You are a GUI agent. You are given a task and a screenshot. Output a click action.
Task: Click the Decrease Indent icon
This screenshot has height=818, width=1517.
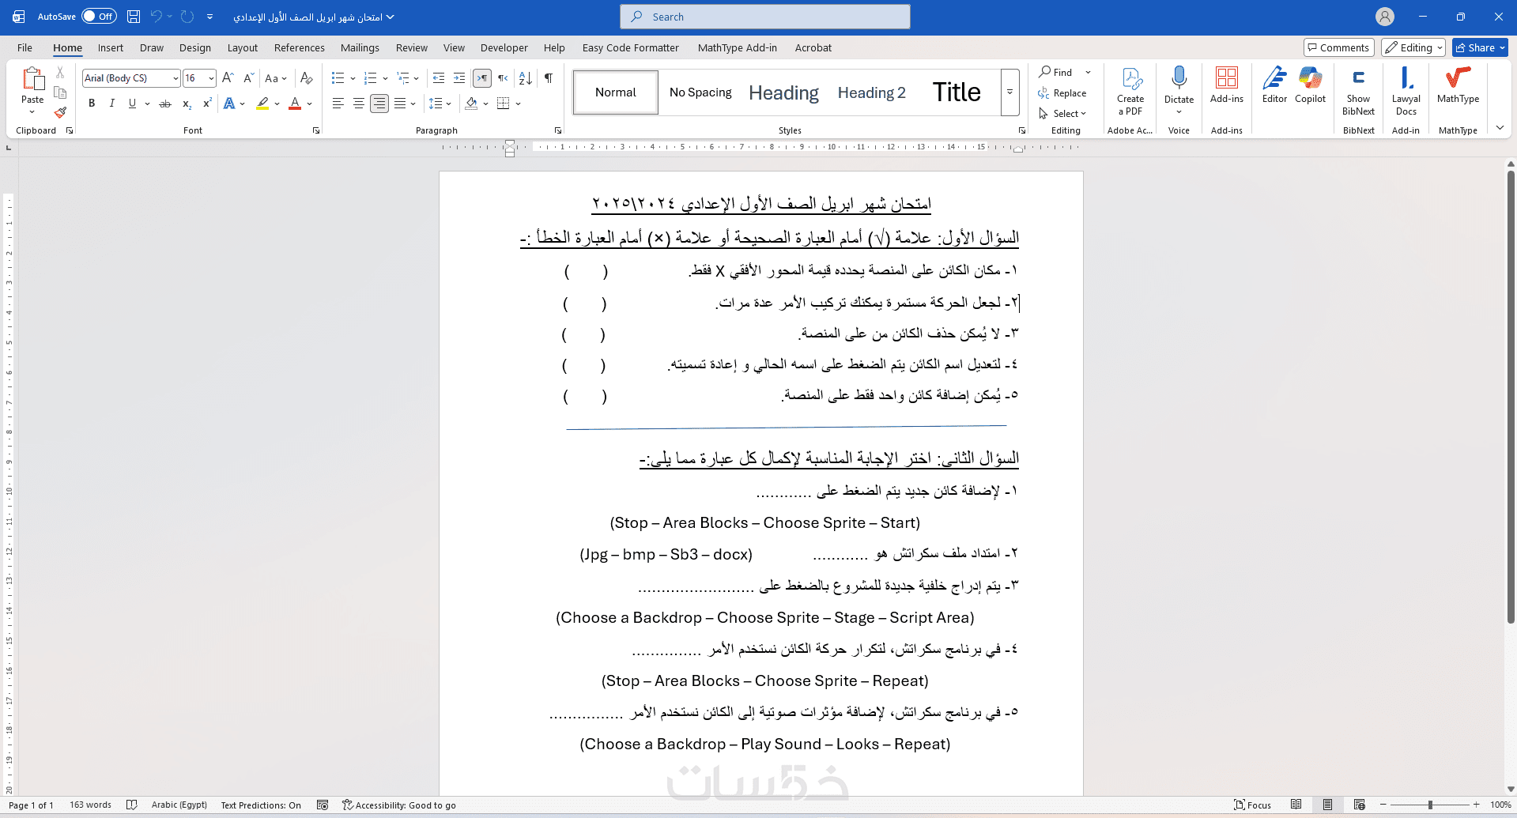[x=439, y=78]
